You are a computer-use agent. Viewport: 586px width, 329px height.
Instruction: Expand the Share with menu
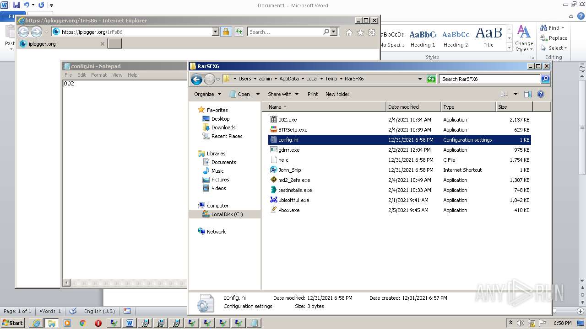coord(283,94)
